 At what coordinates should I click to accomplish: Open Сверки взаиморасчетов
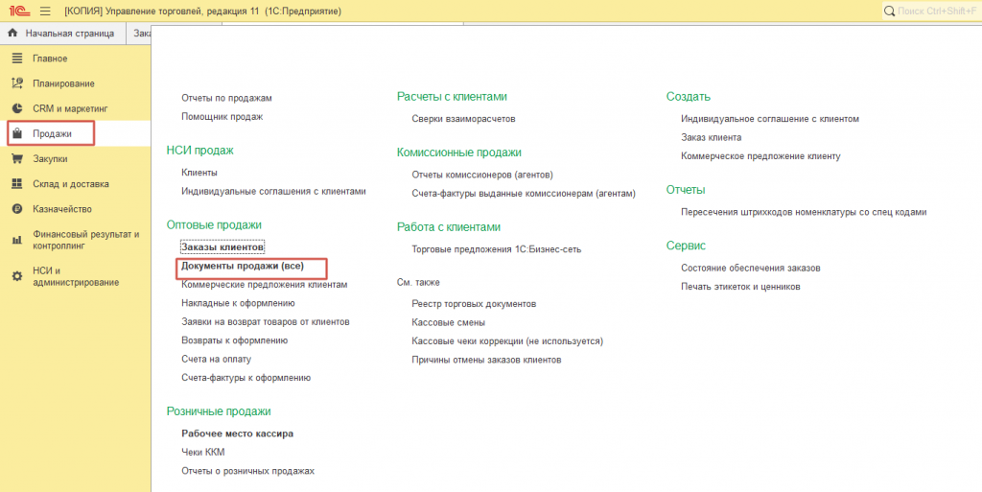coord(463,119)
